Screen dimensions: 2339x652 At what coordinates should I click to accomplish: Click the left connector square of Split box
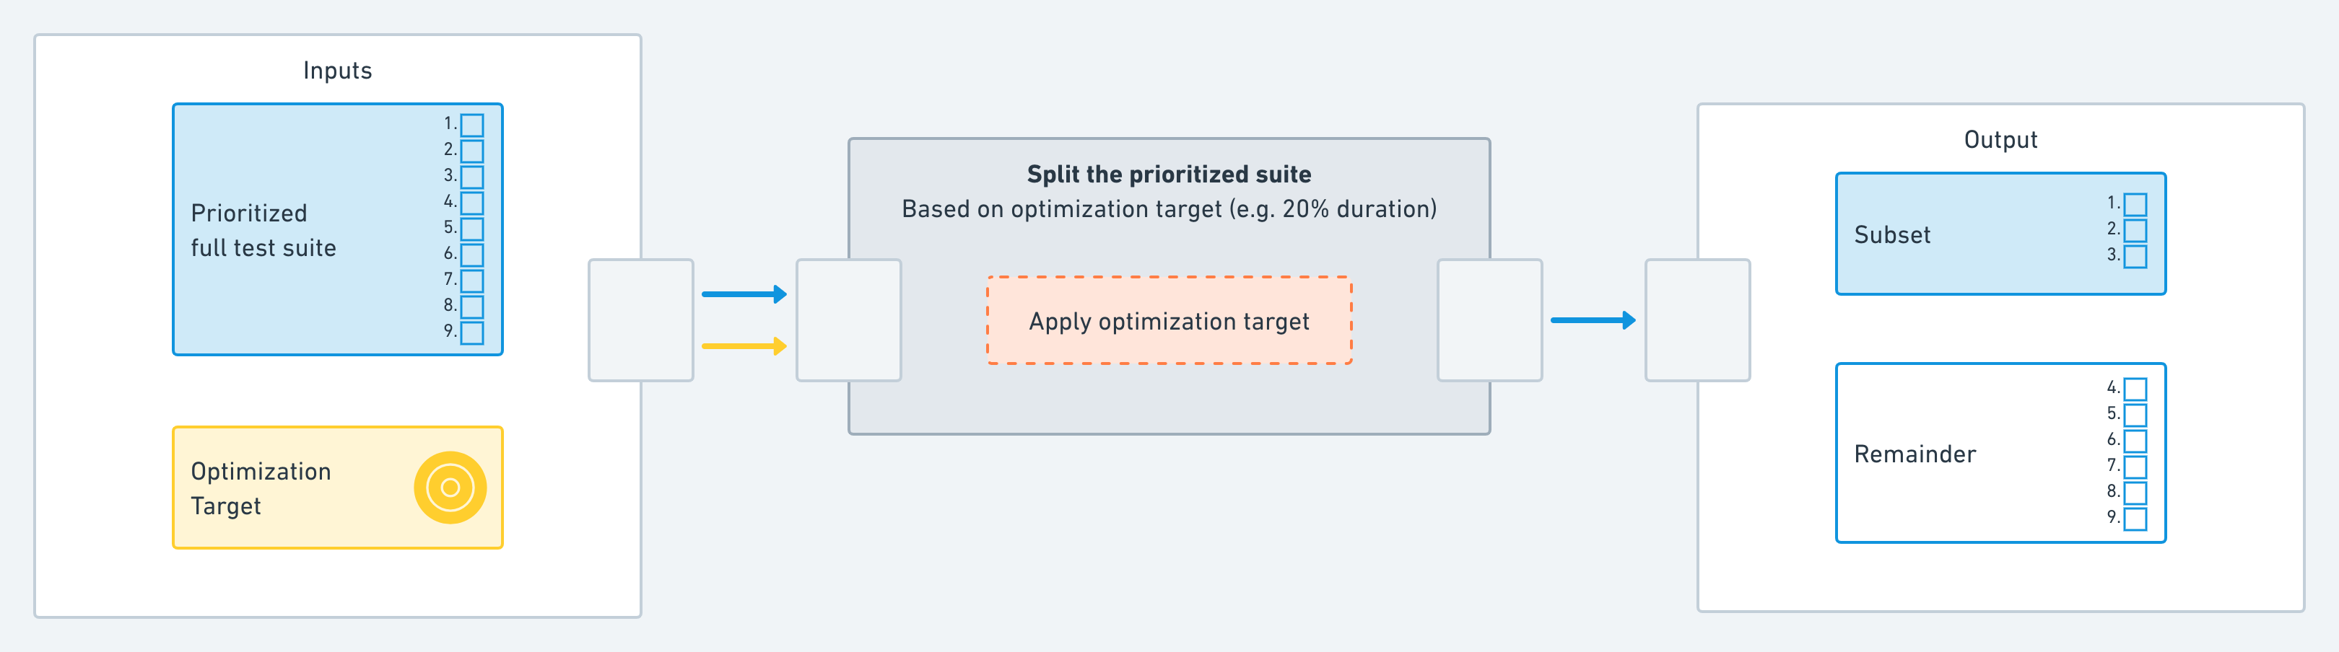pos(848,320)
